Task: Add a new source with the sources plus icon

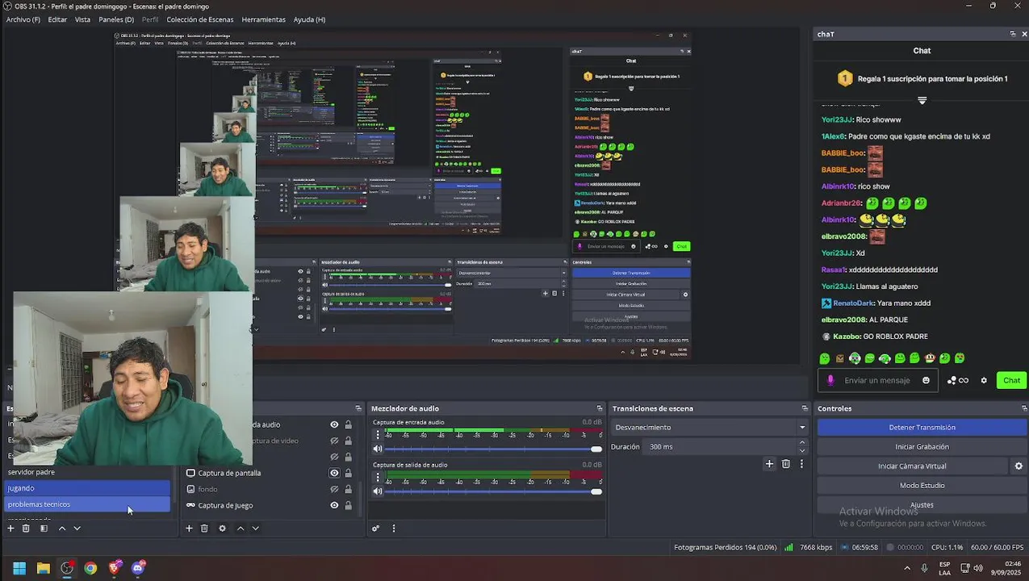Action: 189,529
